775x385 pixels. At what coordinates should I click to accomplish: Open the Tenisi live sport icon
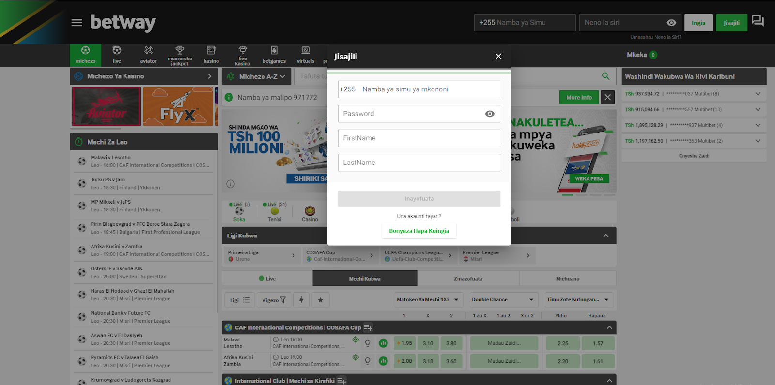pyautogui.click(x=275, y=212)
